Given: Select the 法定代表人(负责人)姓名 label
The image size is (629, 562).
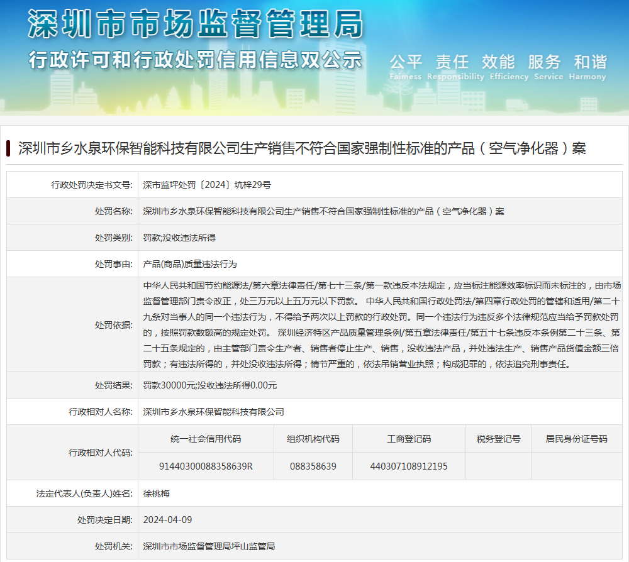Looking at the screenshot, I should (x=84, y=493).
